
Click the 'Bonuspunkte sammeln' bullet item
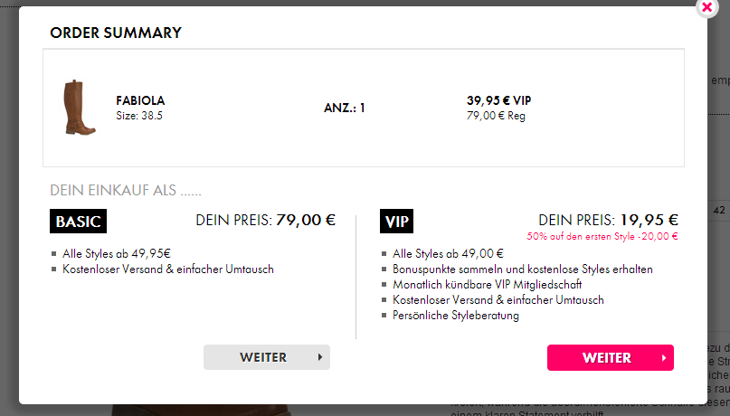coord(522,269)
